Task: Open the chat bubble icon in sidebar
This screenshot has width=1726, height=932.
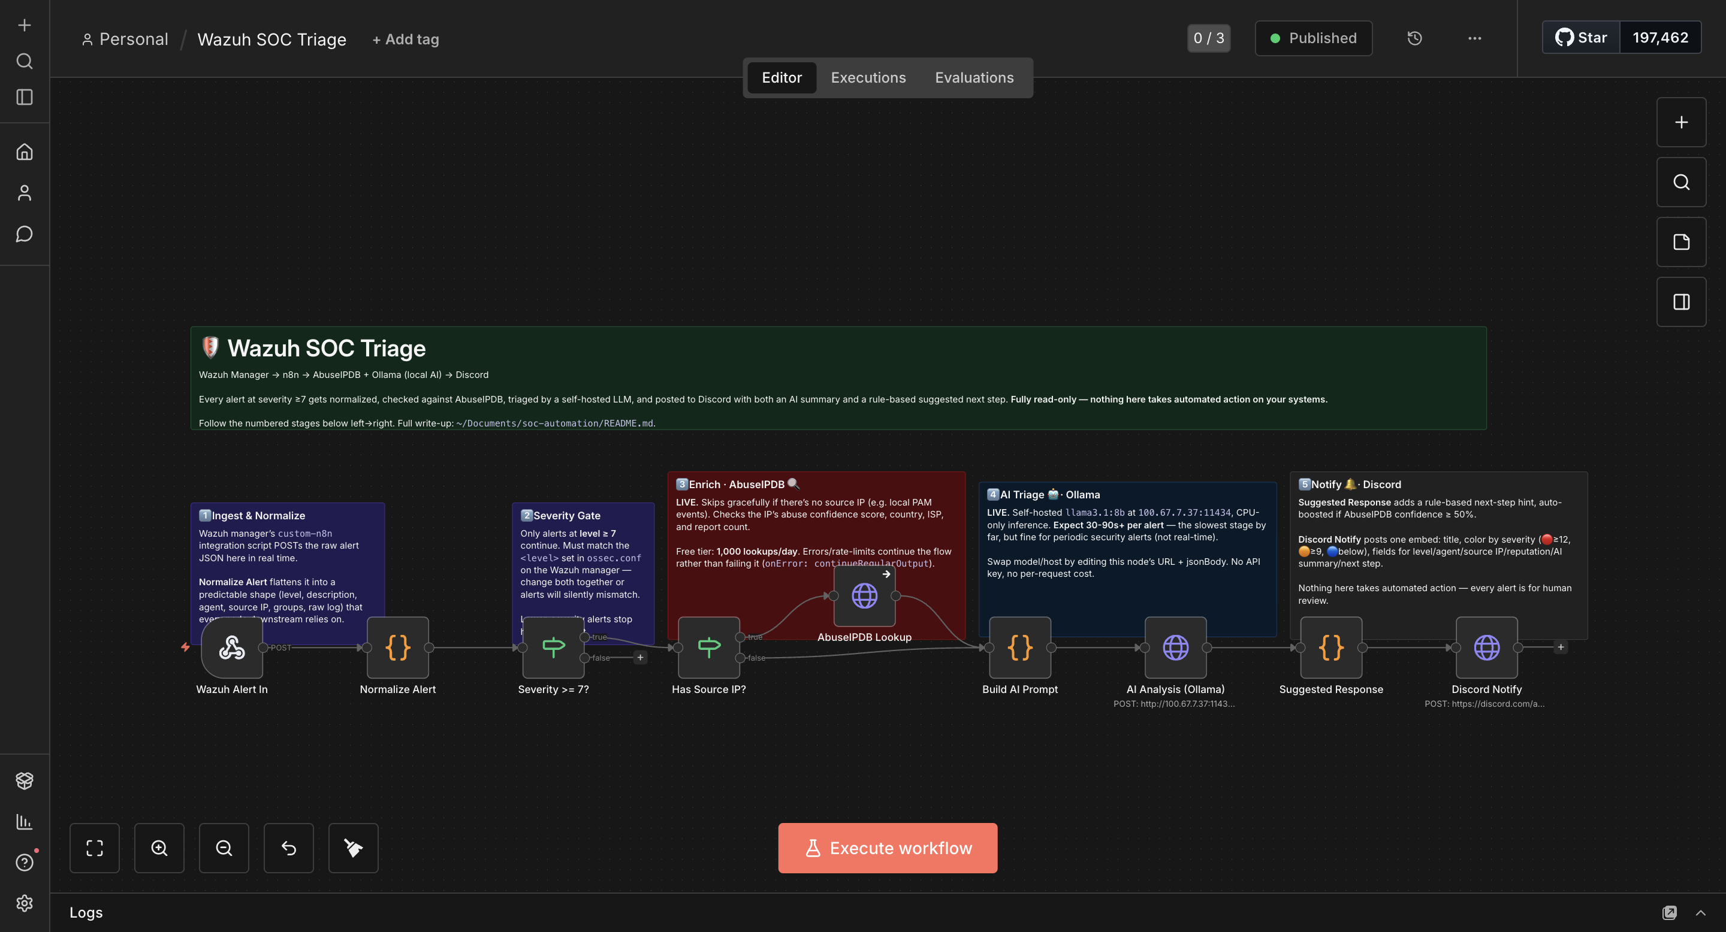Action: pyautogui.click(x=24, y=234)
